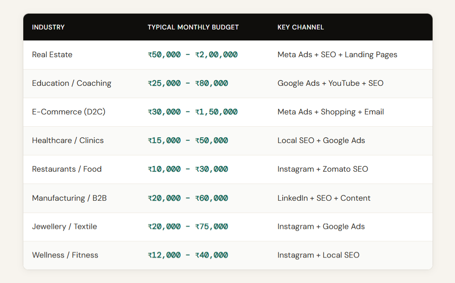Image resolution: width=455 pixels, height=283 pixels.
Task: Click the Wellness / Fitness row label
Action: point(65,255)
